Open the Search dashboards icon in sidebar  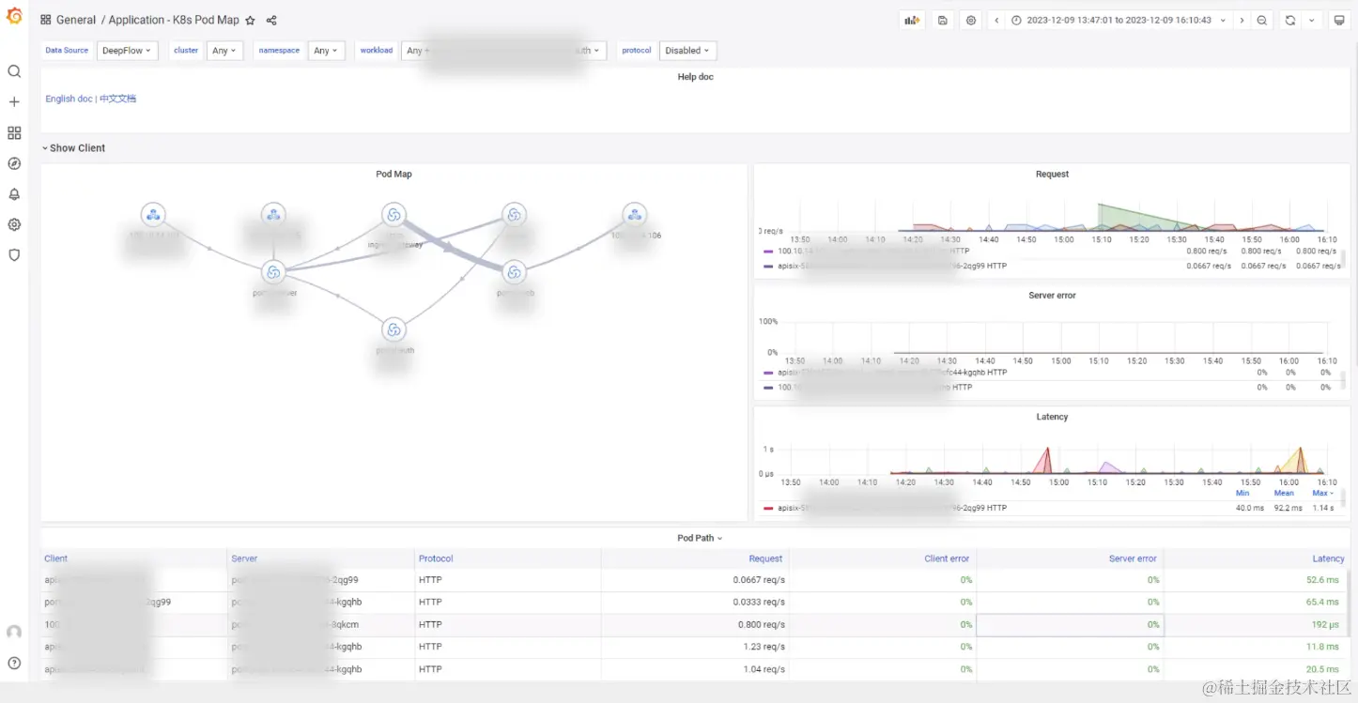tap(14, 71)
